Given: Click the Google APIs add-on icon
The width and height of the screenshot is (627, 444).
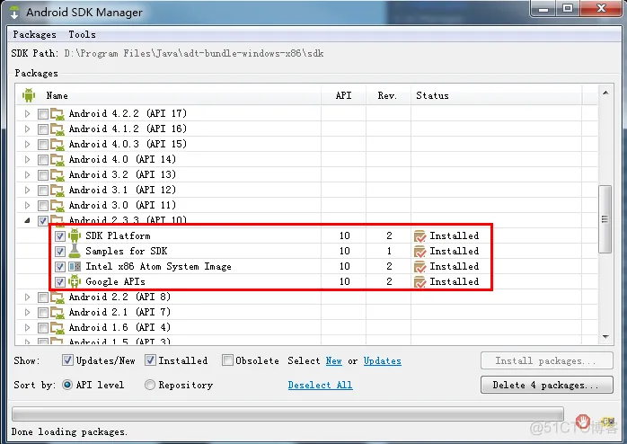Looking at the screenshot, I should click(75, 281).
